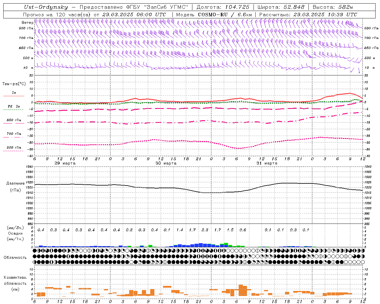
Task: Click the "Ветер" wind panel label
Action: tap(27, 23)
